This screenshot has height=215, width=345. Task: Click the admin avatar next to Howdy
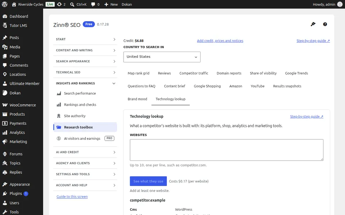pyautogui.click(x=340, y=4)
